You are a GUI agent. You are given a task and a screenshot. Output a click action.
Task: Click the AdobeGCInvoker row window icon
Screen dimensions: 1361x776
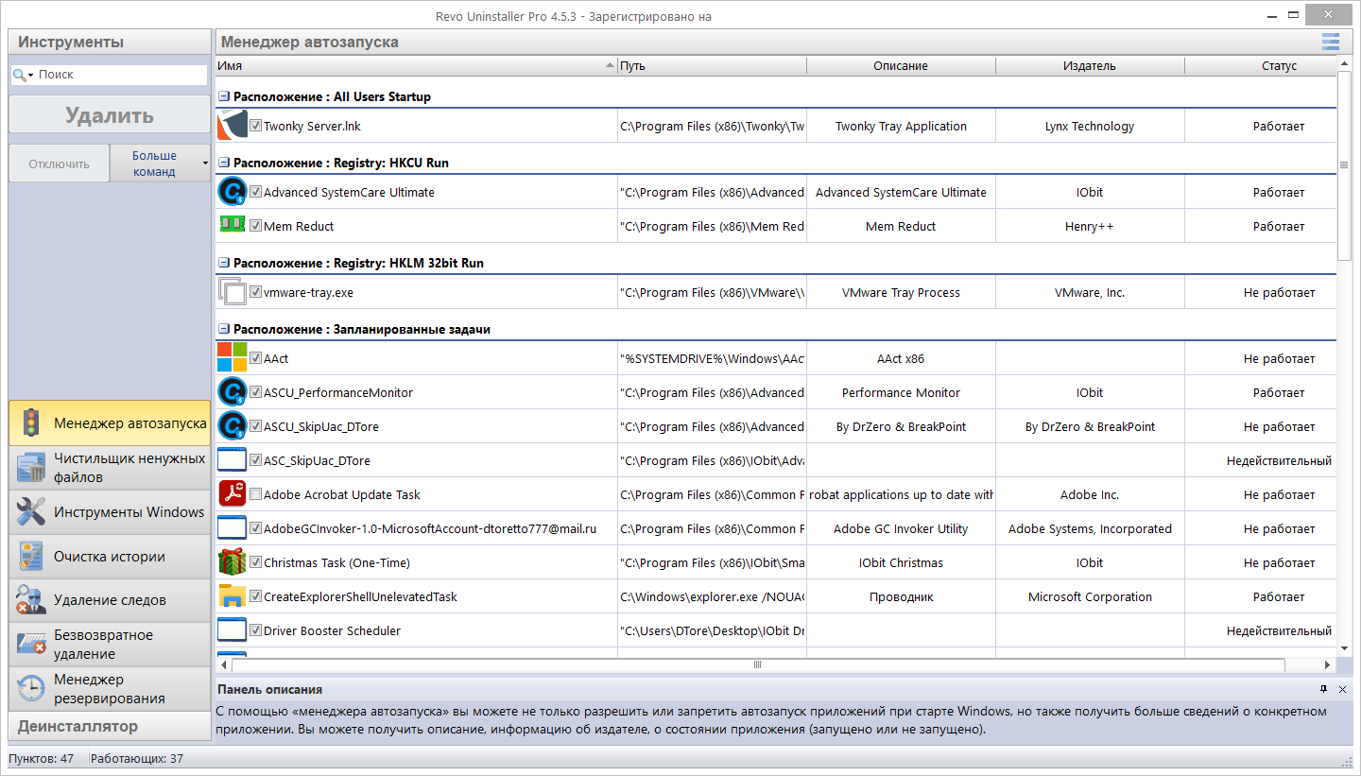coord(232,528)
